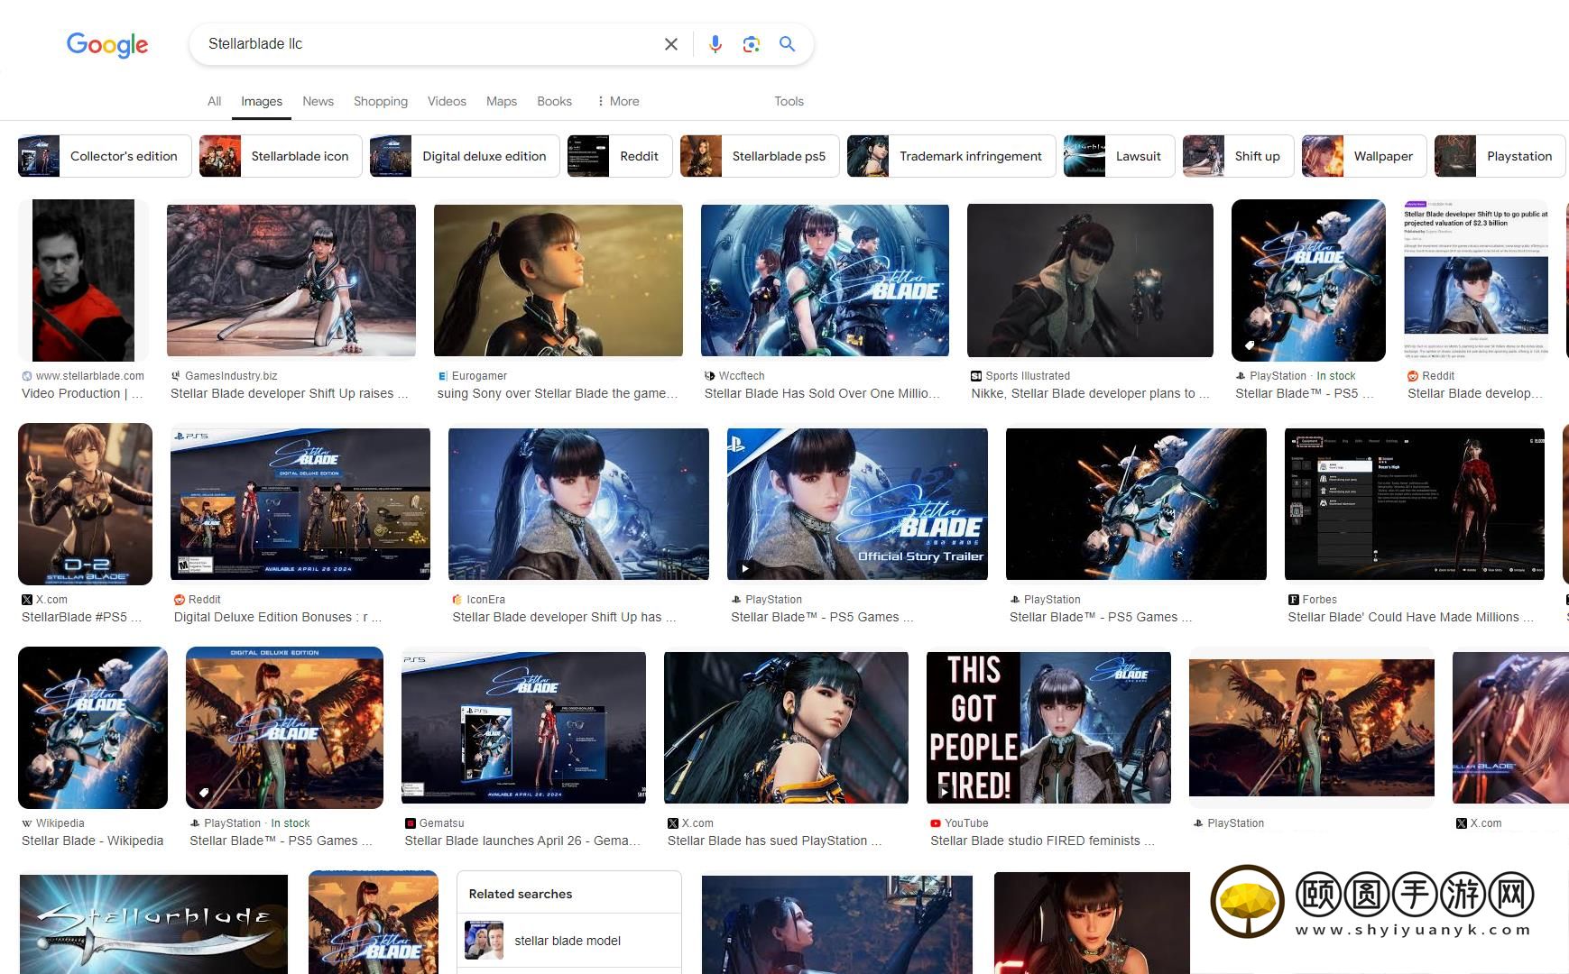
Task: Submit search with magnifying glass icon
Action: click(787, 44)
